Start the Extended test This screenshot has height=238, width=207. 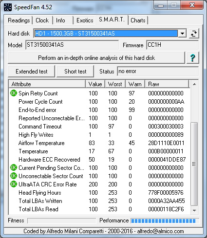point(32,72)
